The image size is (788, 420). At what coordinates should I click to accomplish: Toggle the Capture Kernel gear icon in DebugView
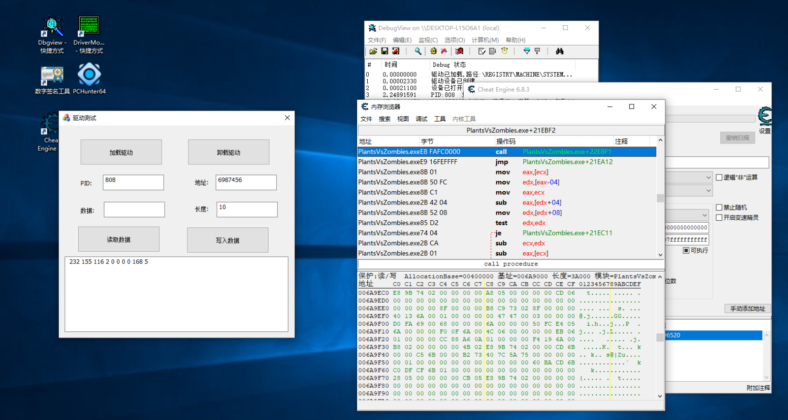[x=433, y=51]
